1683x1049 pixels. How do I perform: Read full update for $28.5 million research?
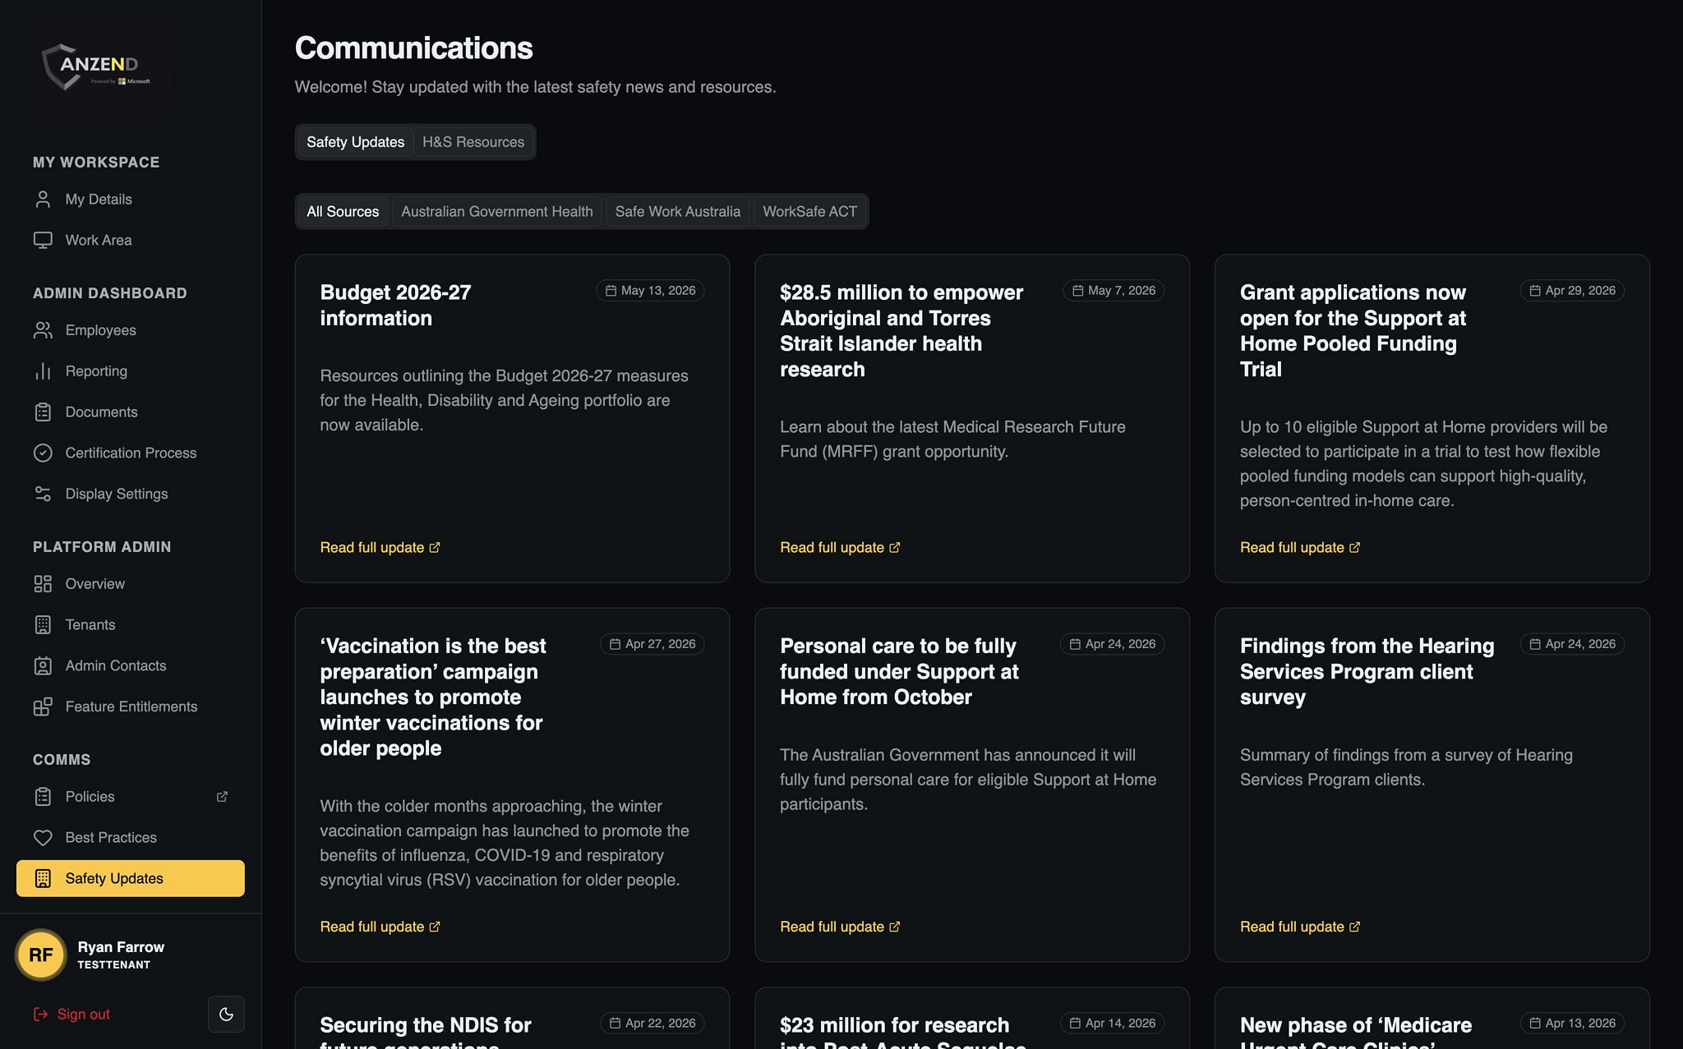pyautogui.click(x=840, y=548)
